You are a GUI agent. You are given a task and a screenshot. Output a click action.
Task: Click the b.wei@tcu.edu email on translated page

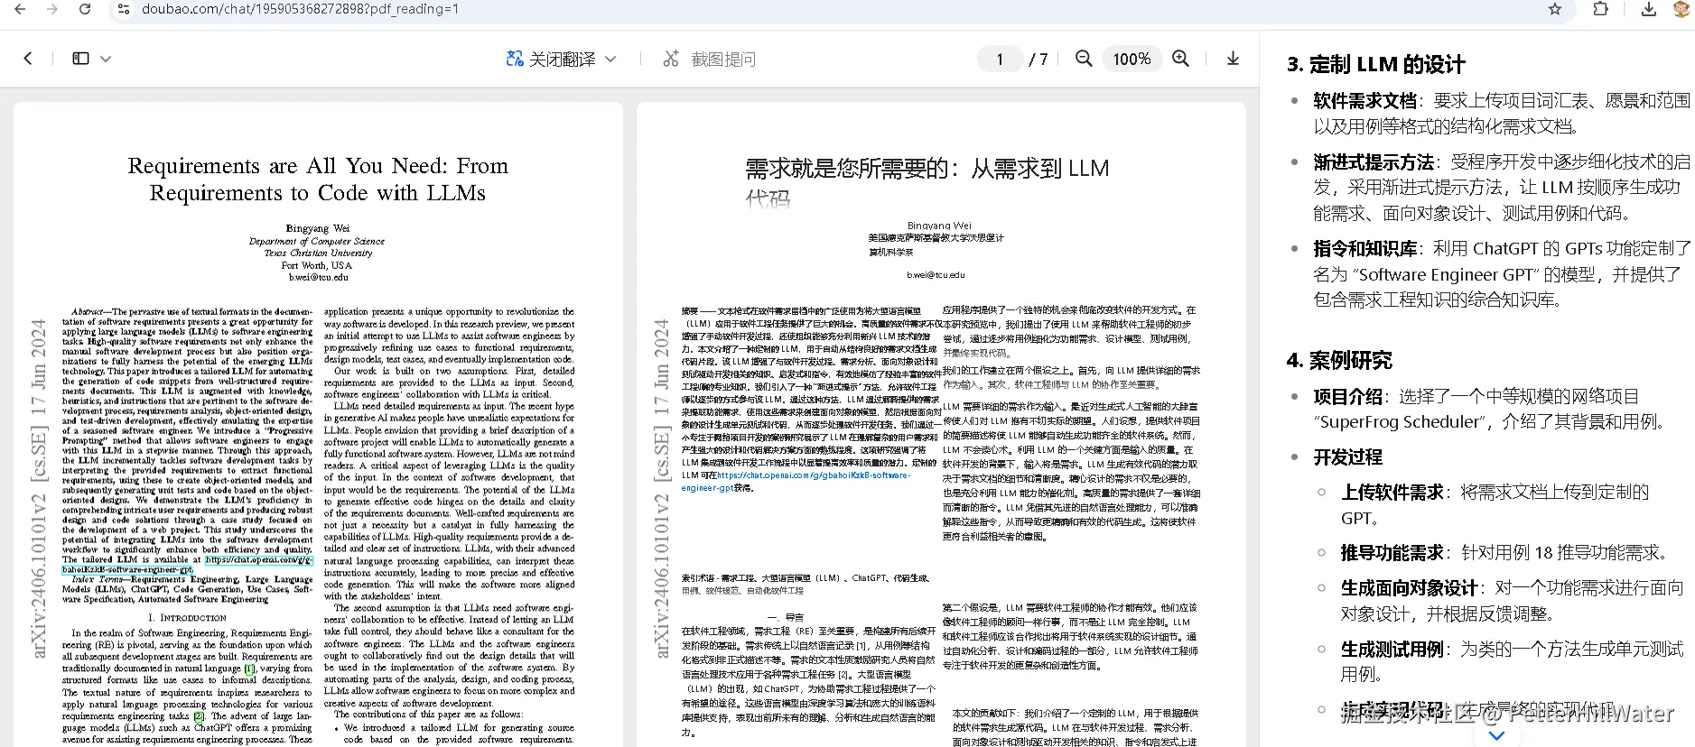tap(936, 274)
